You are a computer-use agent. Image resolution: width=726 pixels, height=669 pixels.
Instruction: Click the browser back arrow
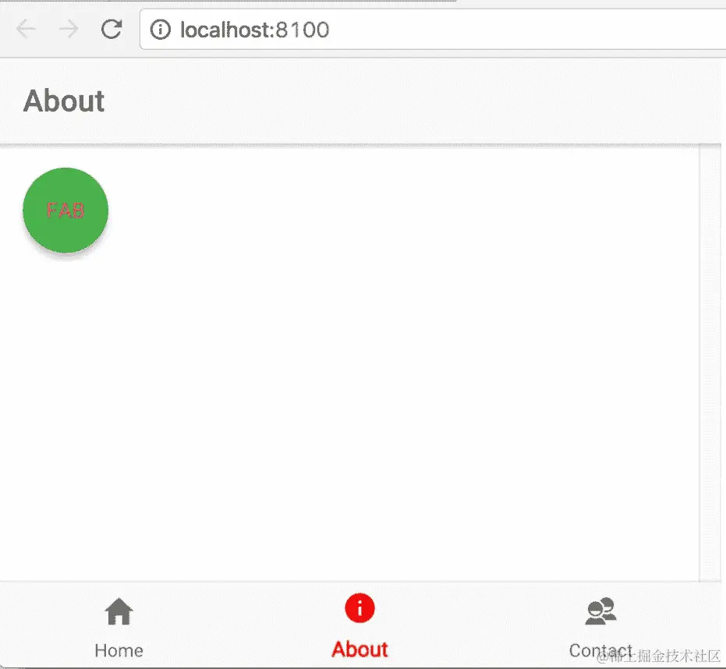[26, 29]
